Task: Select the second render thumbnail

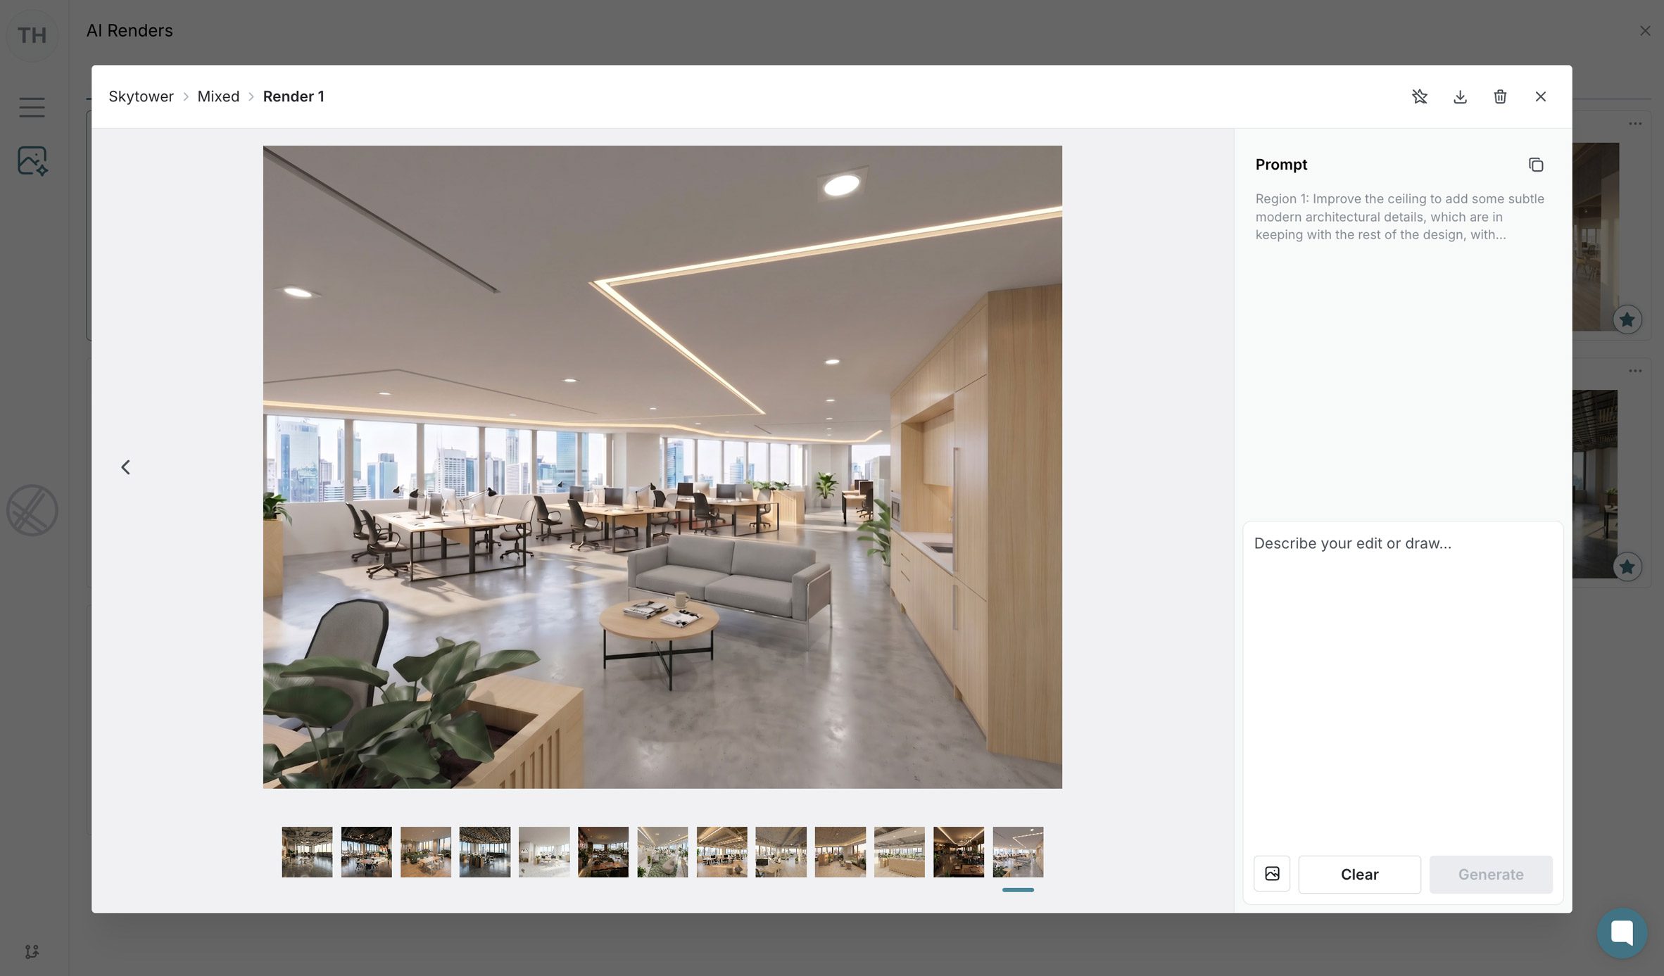Action: (366, 851)
